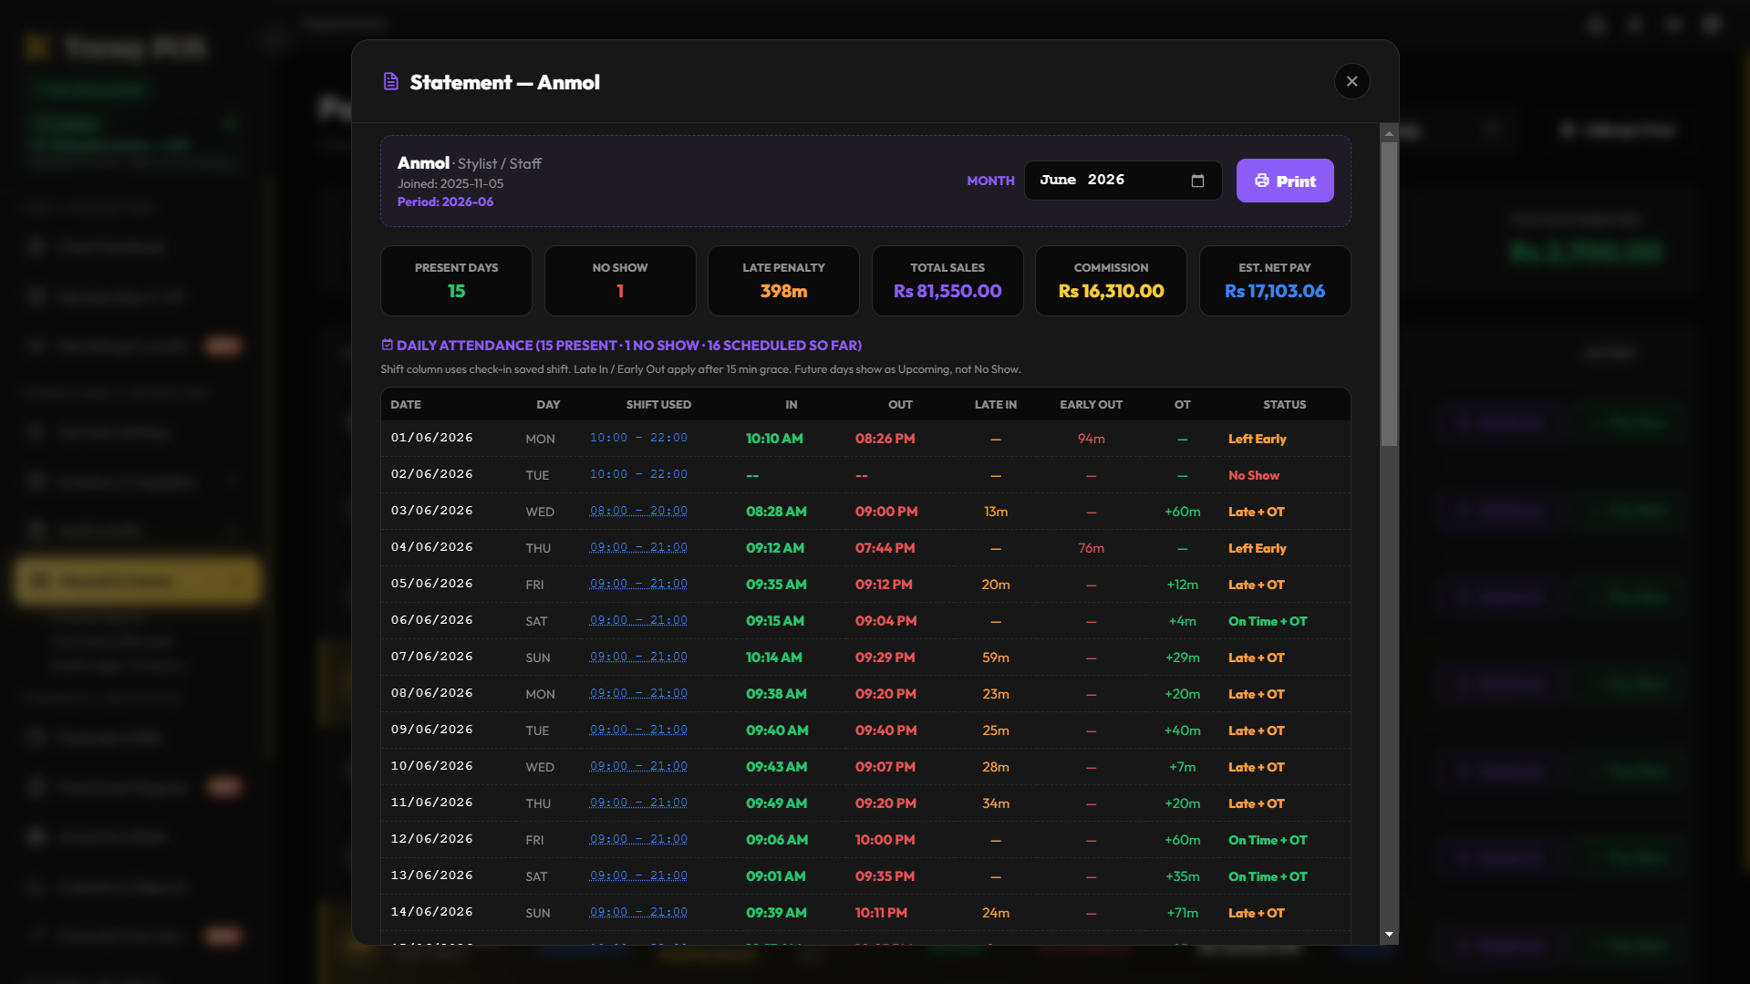Image resolution: width=1750 pixels, height=984 pixels.
Task: Click the No Show status on 02/06/2026 row
Action: point(1253,475)
